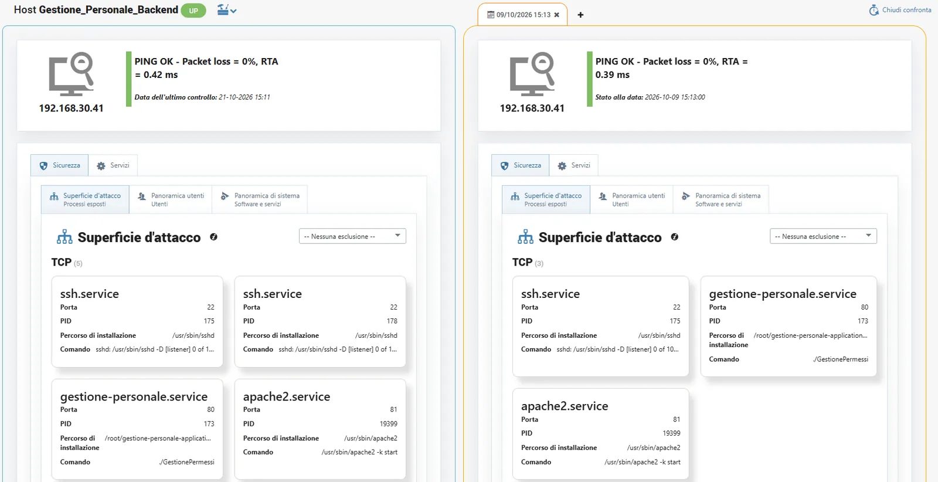Image resolution: width=938 pixels, height=482 pixels.
Task: Click the right panel host monitor icon
Action: pyautogui.click(x=532, y=74)
